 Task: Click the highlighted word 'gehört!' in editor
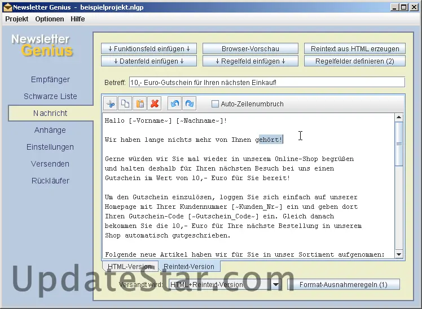pyautogui.click(x=269, y=140)
